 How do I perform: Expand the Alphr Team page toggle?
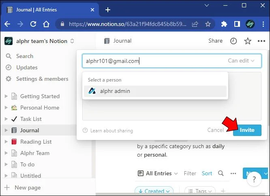click(6, 153)
